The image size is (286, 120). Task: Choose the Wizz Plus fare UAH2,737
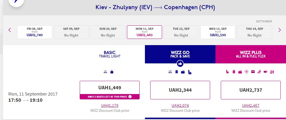(x=251, y=90)
